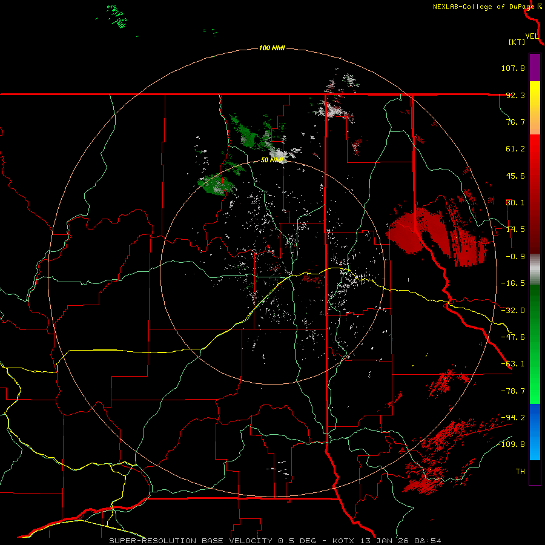This screenshot has width=545, height=545.
Task: Pick the purple band atop the velocity scale
Action: click(x=535, y=67)
